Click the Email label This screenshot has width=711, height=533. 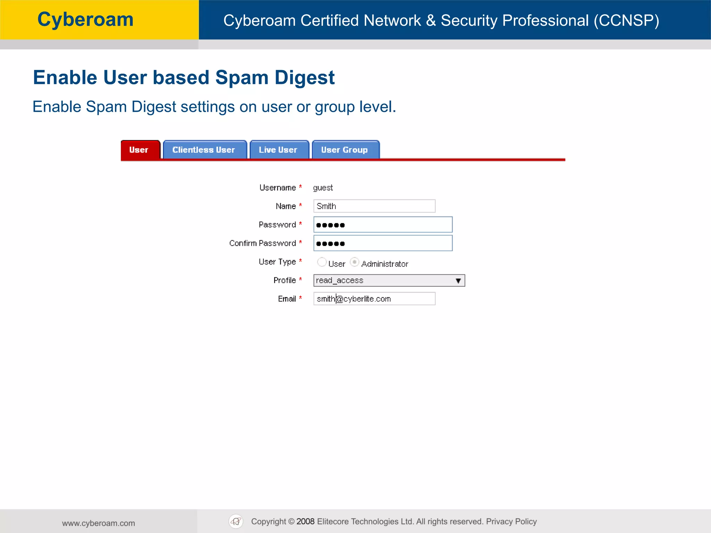[287, 299]
